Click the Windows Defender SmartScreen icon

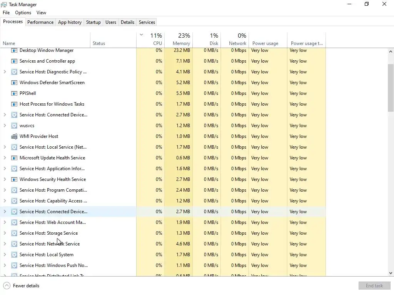point(14,83)
